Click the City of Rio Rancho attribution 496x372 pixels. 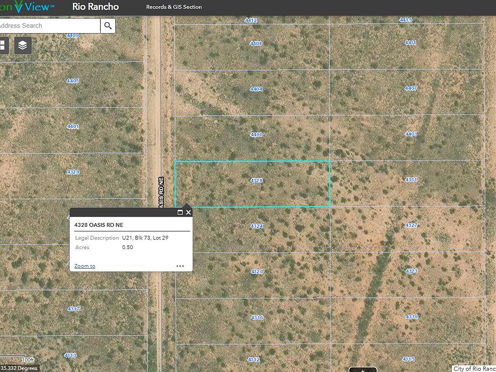pos(474,368)
